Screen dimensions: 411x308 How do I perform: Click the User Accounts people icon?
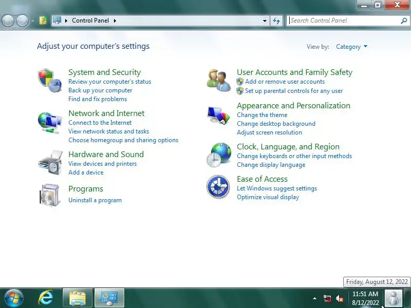point(219,80)
